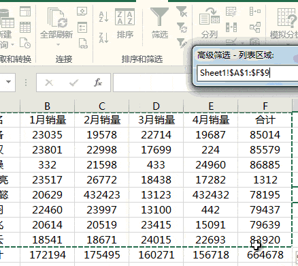
Task: Expand the 全部刷新 dropdown arrow
Action: coord(59,44)
